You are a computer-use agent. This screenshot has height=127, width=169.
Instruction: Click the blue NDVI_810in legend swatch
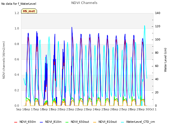[41, 122]
